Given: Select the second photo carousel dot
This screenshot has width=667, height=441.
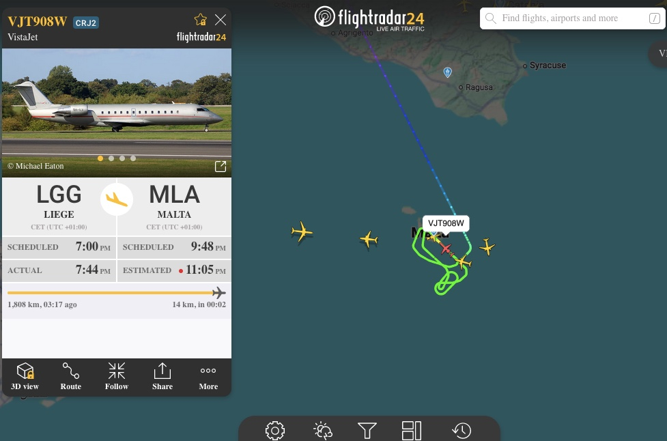Looking at the screenshot, I should [x=111, y=158].
